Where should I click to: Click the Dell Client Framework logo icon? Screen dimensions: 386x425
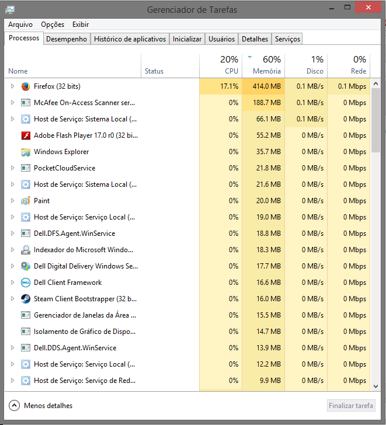26,283
